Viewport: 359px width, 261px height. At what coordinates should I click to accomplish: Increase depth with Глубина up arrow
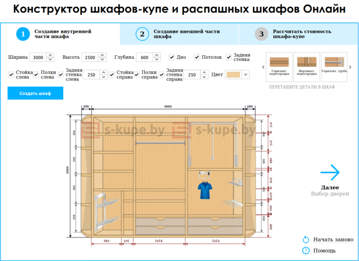tap(157, 55)
